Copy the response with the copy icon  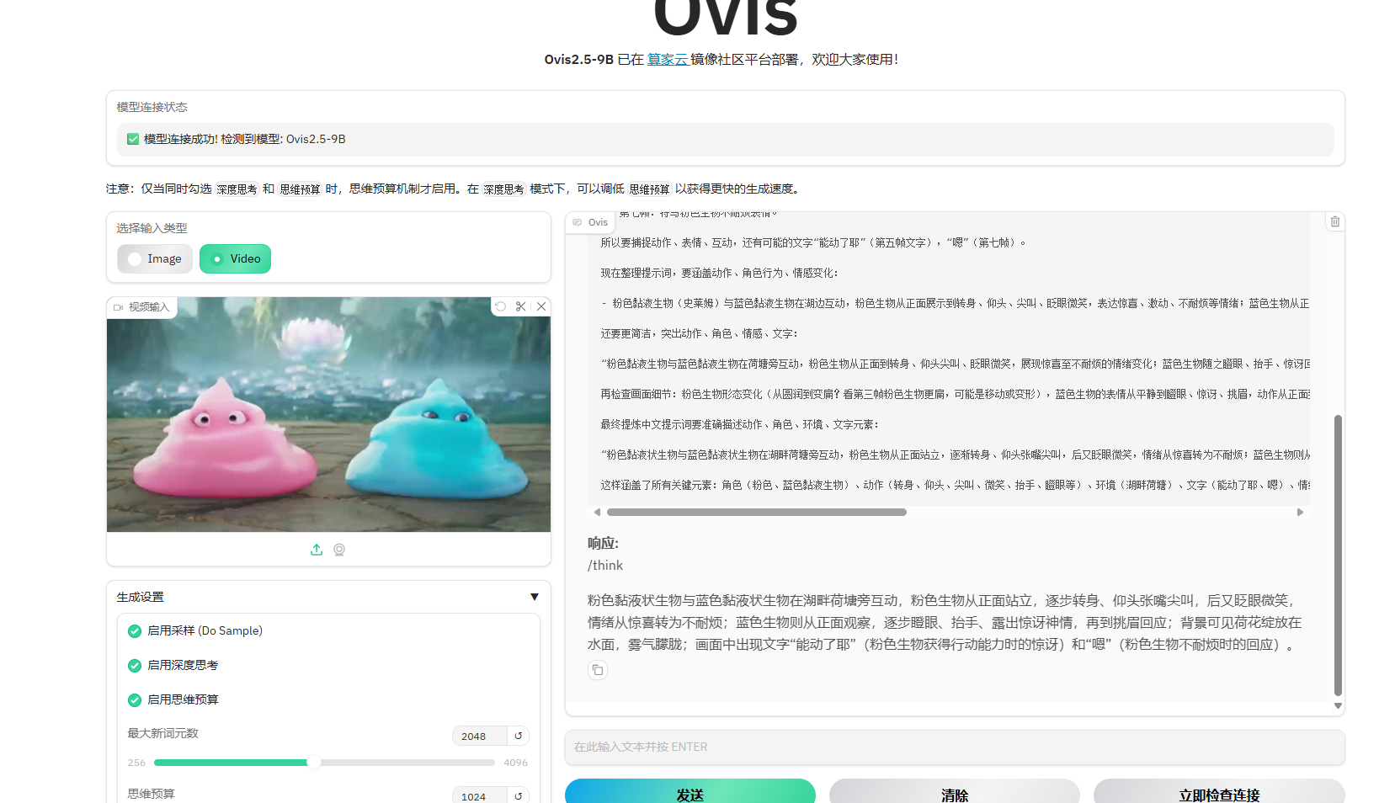click(598, 670)
